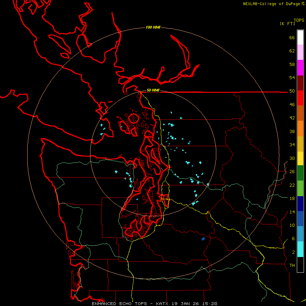Click the 2 legend value label
306x306 pixels.
(293, 252)
